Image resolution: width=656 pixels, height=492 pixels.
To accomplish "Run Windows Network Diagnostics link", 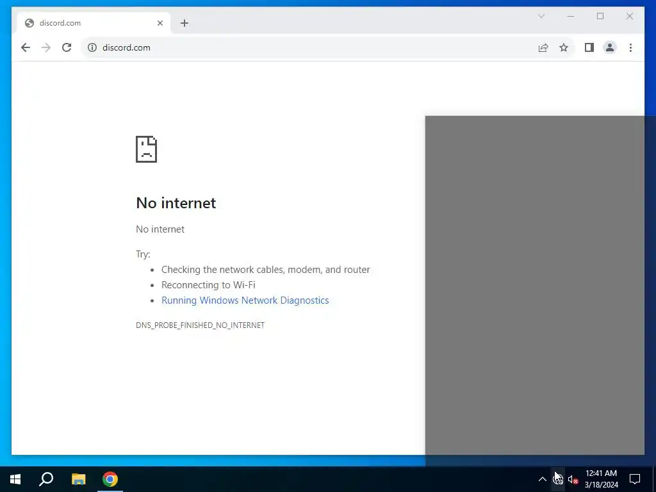I will [245, 300].
